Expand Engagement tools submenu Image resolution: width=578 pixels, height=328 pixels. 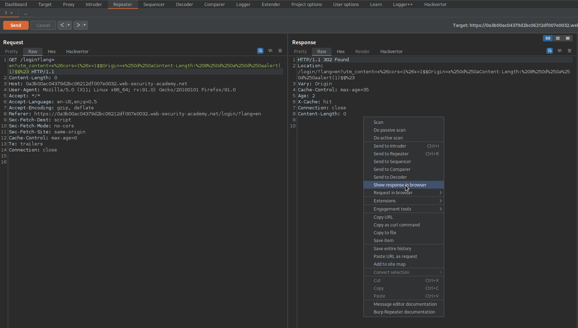pos(404,209)
